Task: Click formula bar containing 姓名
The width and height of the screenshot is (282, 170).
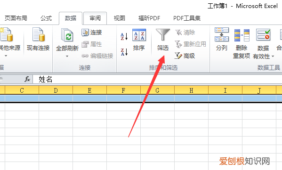Action: [x=157, y=79]
